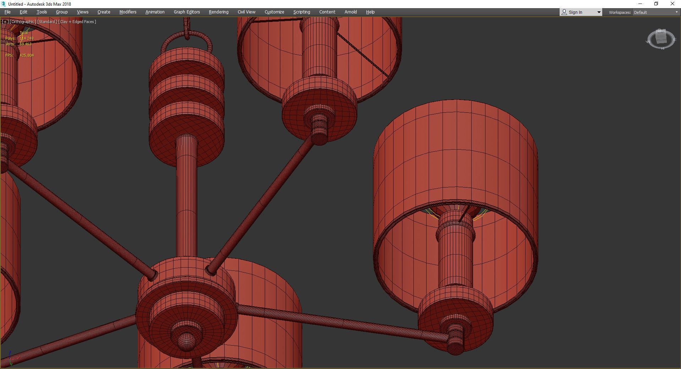Image resolution: width=681 pixels, height=369 pixels.
Task: Open the Arnold menu
Action: [x=351, y=12]
